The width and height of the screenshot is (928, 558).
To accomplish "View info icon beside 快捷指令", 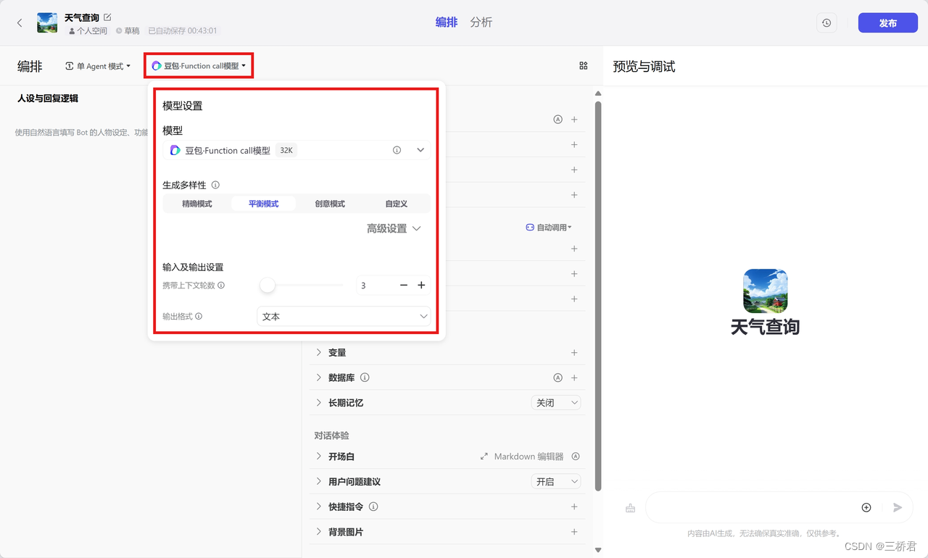I will pos(373,507).
